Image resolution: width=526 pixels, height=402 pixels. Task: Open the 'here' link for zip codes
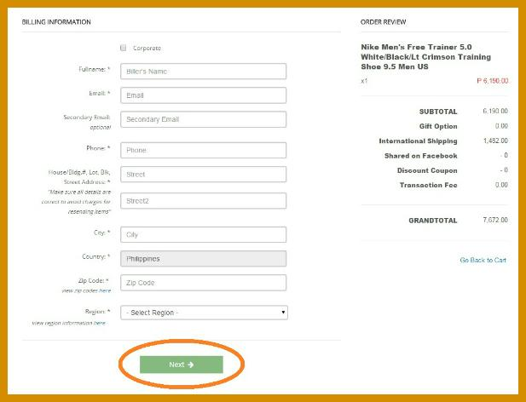click(105, 290)
